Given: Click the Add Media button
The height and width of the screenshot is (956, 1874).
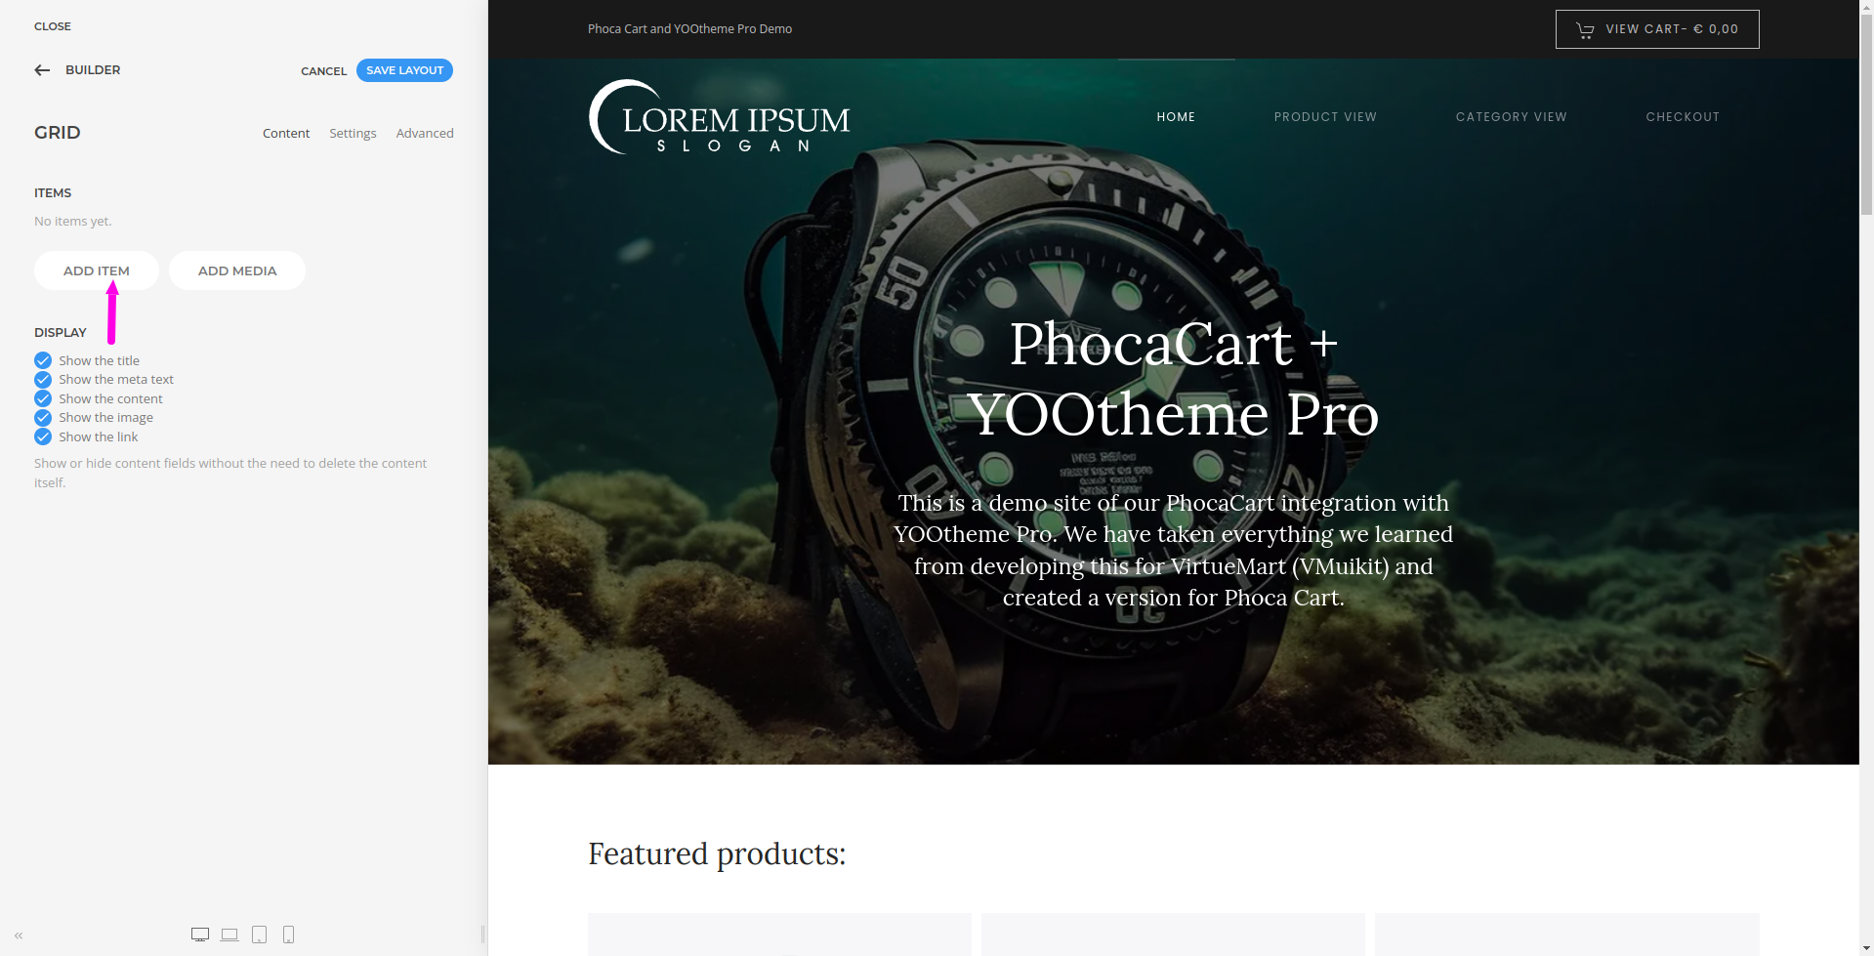Looking at the screenshot, I should pos(237,270).
